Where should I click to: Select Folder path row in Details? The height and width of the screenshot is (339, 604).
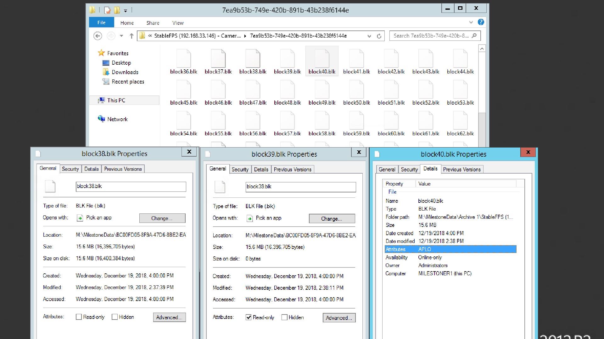[x=450, y=217]
